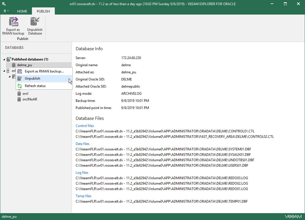Click the Published databases folder icon
The image size is (305, 220).
(9, 59)
